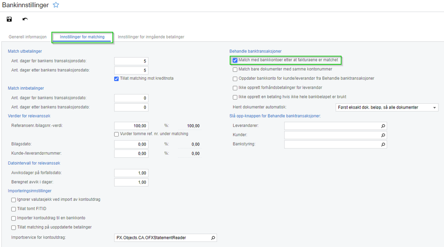Uncheck Tillat matching mot kreditnota
The width and height of the screenshot is (444, 247).
click(x=116, y=79)
